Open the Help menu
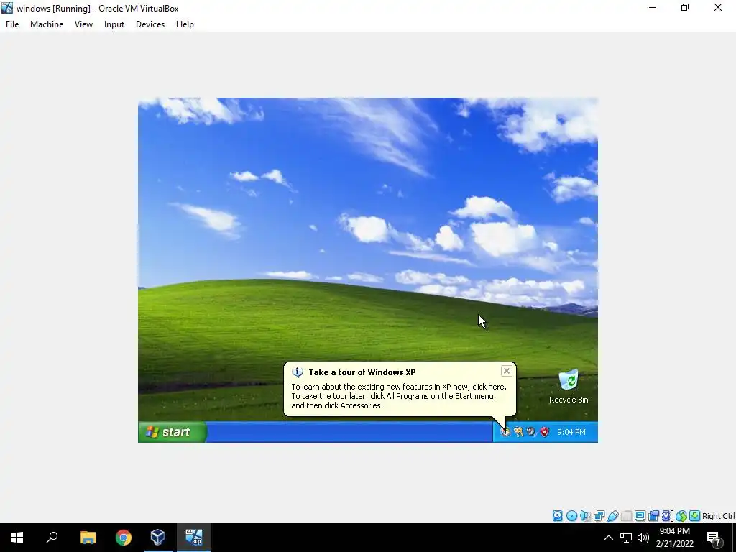Screen dimensions: 736x552 pyautogui.click(x=185, y=24)
